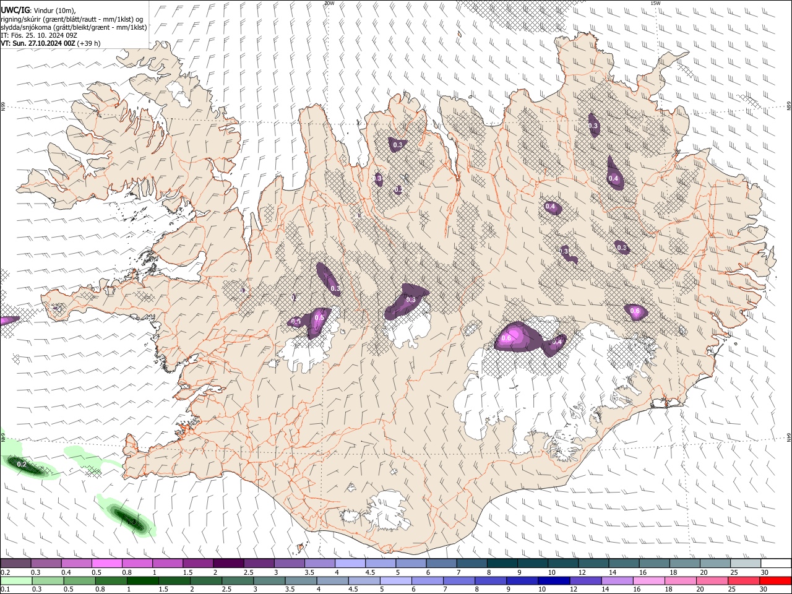Click the bright red 30+ rain legend swatch
792x594 pixels.
[775, 580]
